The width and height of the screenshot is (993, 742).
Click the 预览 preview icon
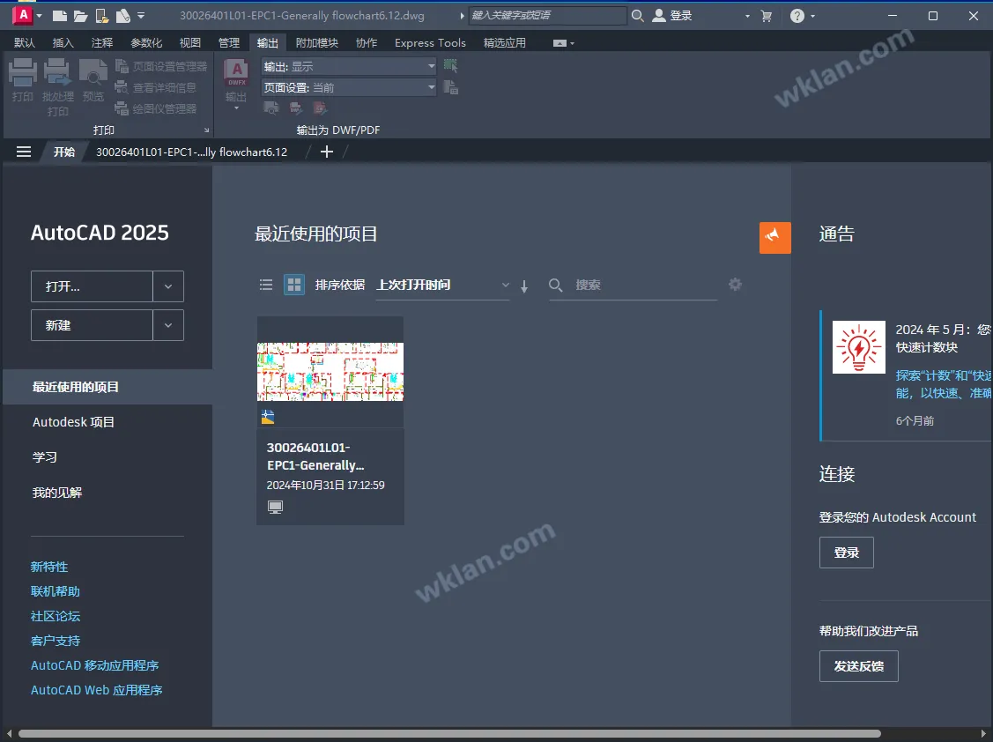93,80
